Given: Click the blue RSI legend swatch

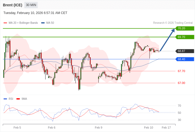Looking at the screenshot, I should [5, 99].
